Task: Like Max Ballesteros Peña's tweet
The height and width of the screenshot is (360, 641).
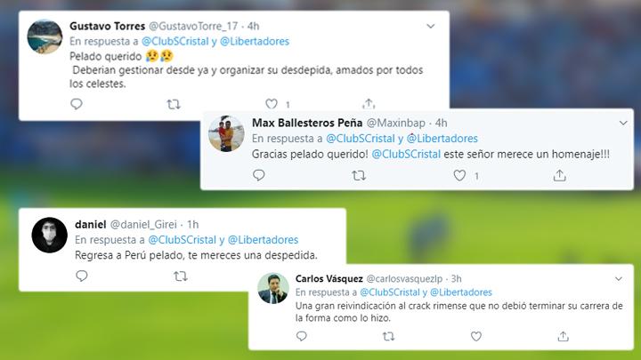Action: pos(459,175)
